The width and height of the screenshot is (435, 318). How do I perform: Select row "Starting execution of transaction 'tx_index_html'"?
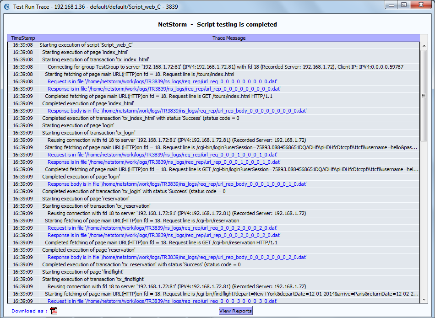tap(214, 59)
